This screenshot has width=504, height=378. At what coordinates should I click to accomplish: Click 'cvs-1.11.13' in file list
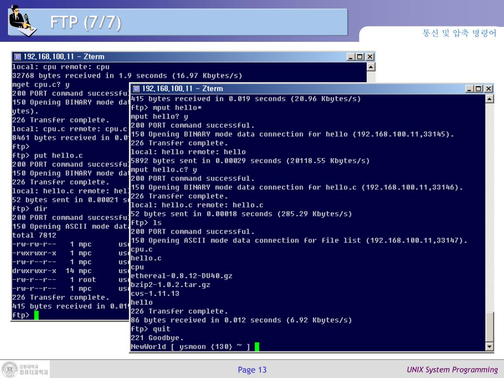point(155,293)
